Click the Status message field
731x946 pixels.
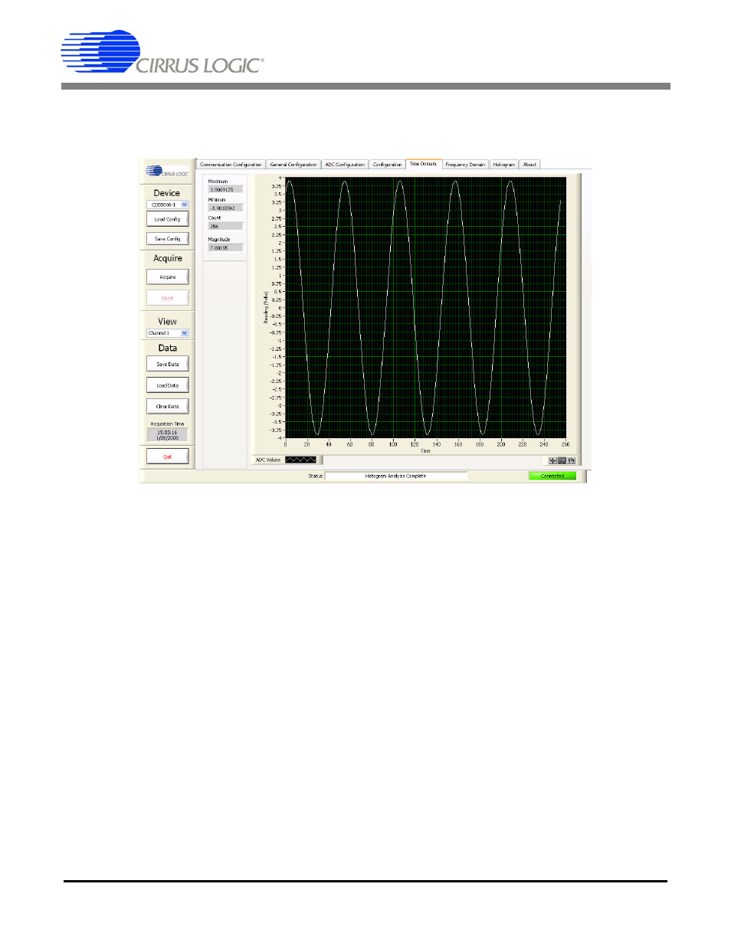pos(395,476)
